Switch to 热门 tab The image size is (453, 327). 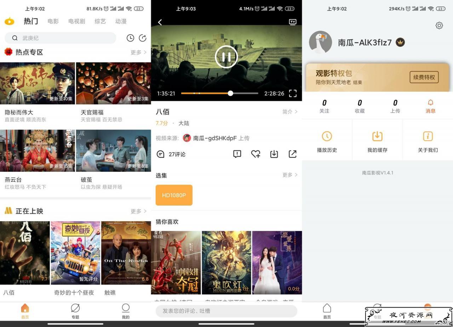click(31, 21)
